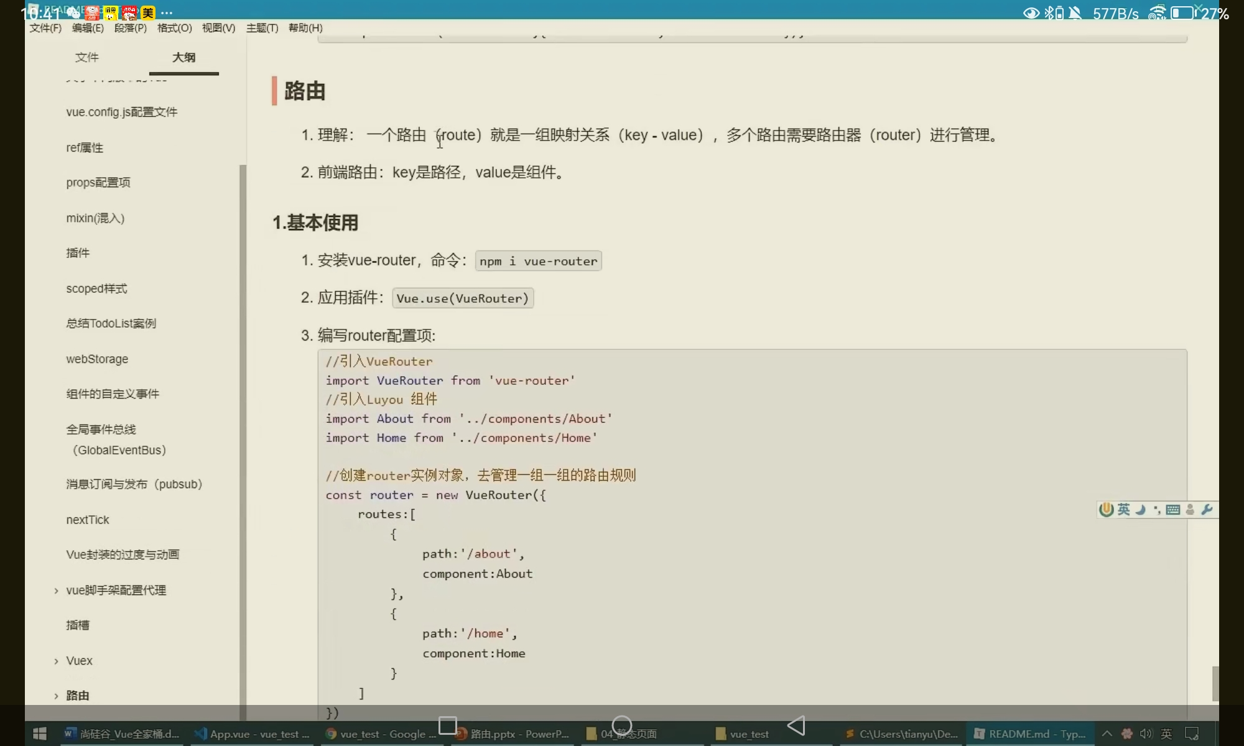Open the IME soft keyboard icon
Viewport: 1244px width, 746px height.
(x=1173, y=510)
